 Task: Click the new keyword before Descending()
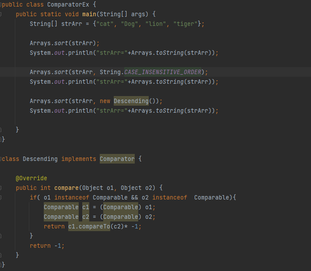click(x=105, y=101)
